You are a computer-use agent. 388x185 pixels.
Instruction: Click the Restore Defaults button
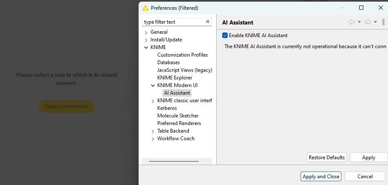pos(327,158)
